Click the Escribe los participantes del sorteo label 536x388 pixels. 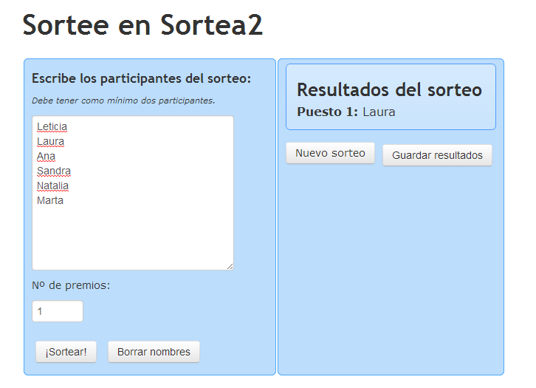(x=142, y=78)
